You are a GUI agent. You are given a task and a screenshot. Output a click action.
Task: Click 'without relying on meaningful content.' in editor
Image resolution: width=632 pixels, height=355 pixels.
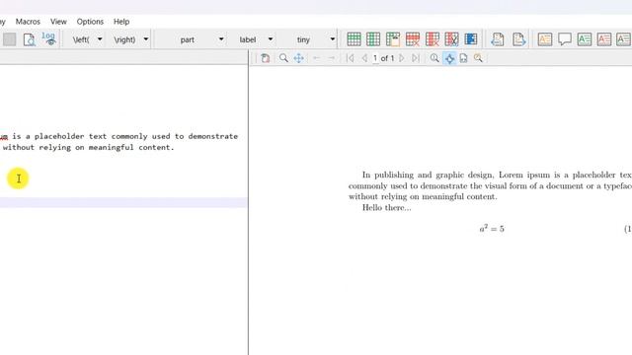click(x=88, y=147)
